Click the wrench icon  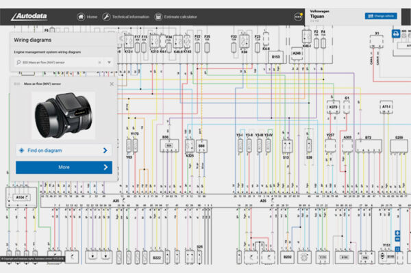point(106,16)
